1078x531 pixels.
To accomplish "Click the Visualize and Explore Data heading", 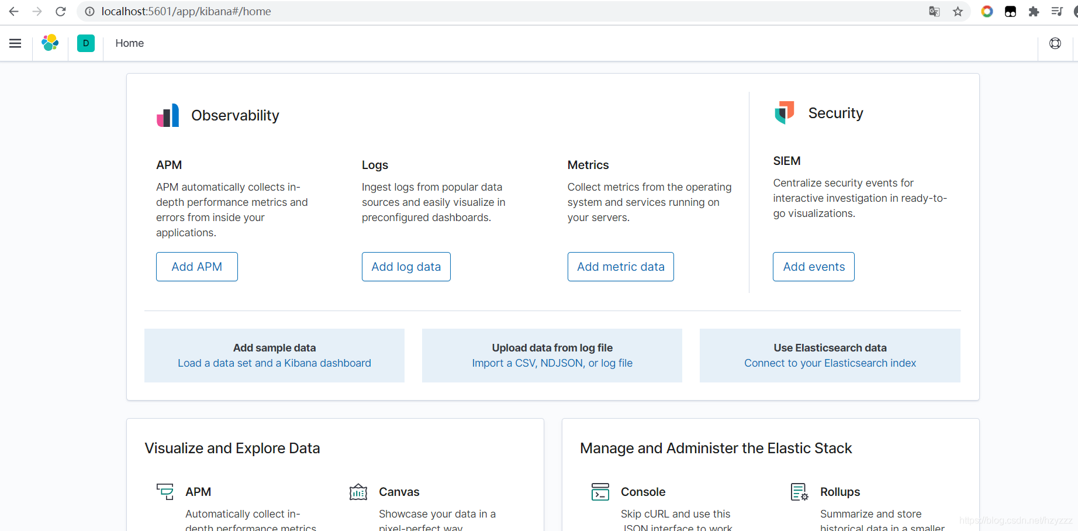I will click(232, 448).
